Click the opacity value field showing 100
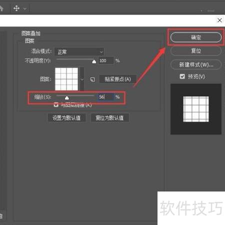This screenshot has width=225, height=225. (x=106, y=60)
